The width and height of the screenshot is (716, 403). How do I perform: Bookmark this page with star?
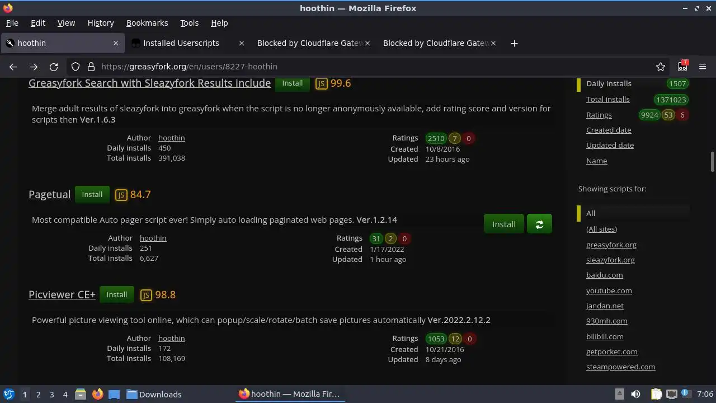(x=661, y=67)
